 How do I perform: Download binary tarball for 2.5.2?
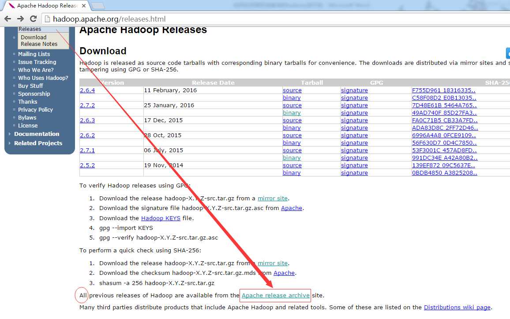292,173
